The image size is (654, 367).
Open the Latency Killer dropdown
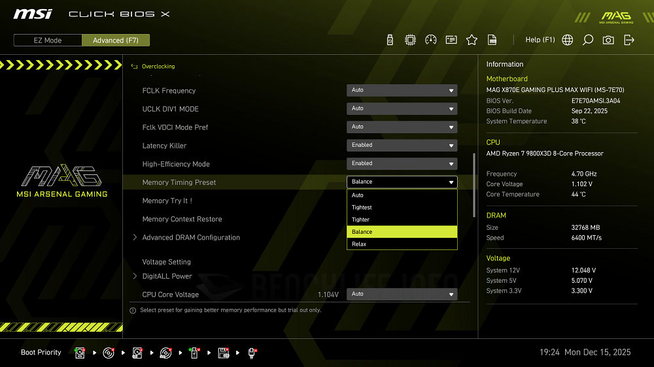(402, 145)
